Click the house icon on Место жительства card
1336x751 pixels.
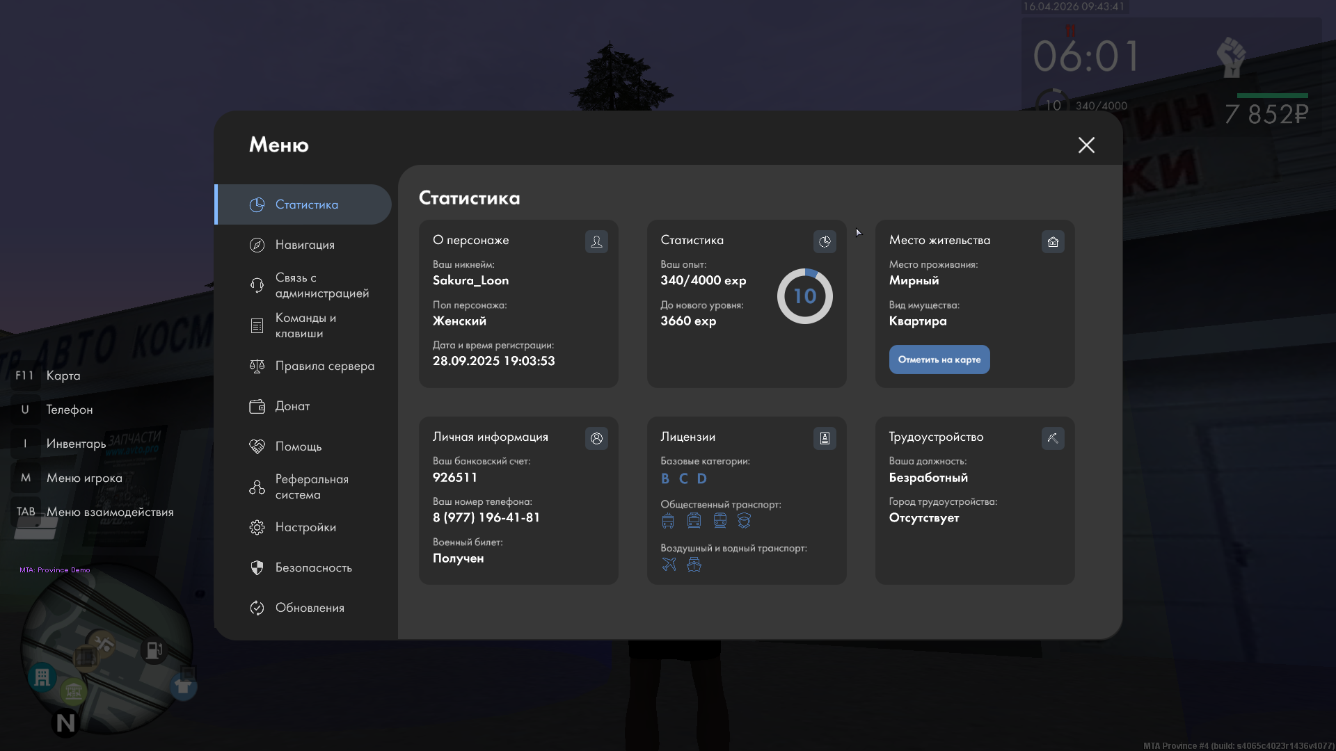click(1053, 241)
